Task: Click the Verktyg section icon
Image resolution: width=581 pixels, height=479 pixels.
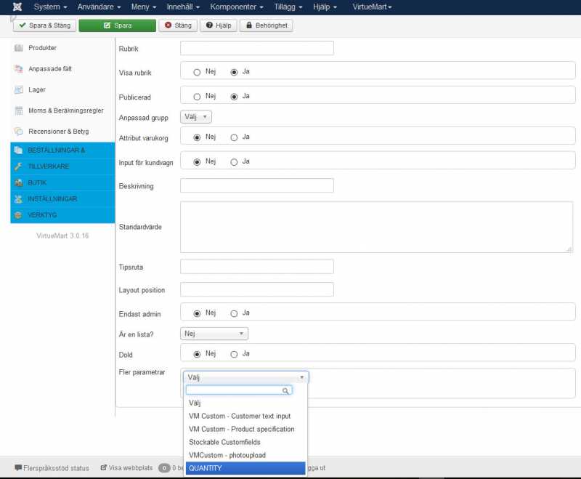Action: coord(18,215)
